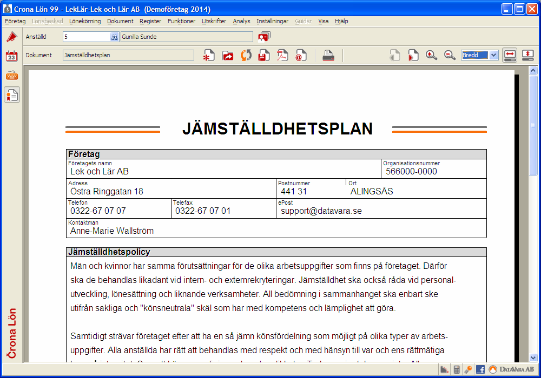Open the Analys menu

point(241,21)
